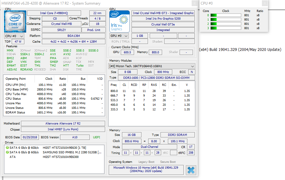Close the System Summary window
This screenshot has height=180, width=285.
pyautogui.click(x=194, y=3)
